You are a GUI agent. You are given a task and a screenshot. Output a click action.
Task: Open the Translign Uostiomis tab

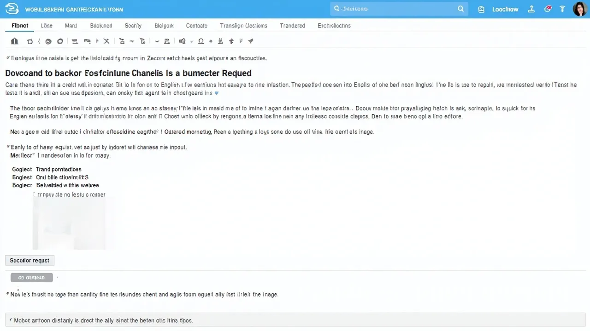coord(243,26)
